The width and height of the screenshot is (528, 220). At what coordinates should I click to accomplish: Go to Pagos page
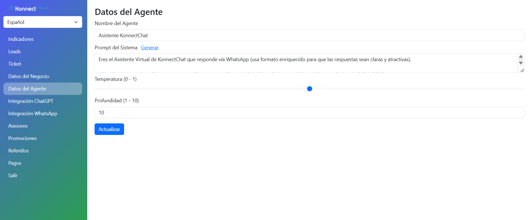click(x=43, y=163)
